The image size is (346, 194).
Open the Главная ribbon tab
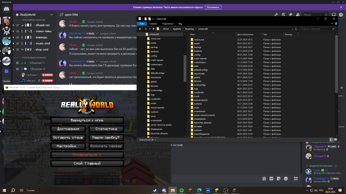click(153, 24)
